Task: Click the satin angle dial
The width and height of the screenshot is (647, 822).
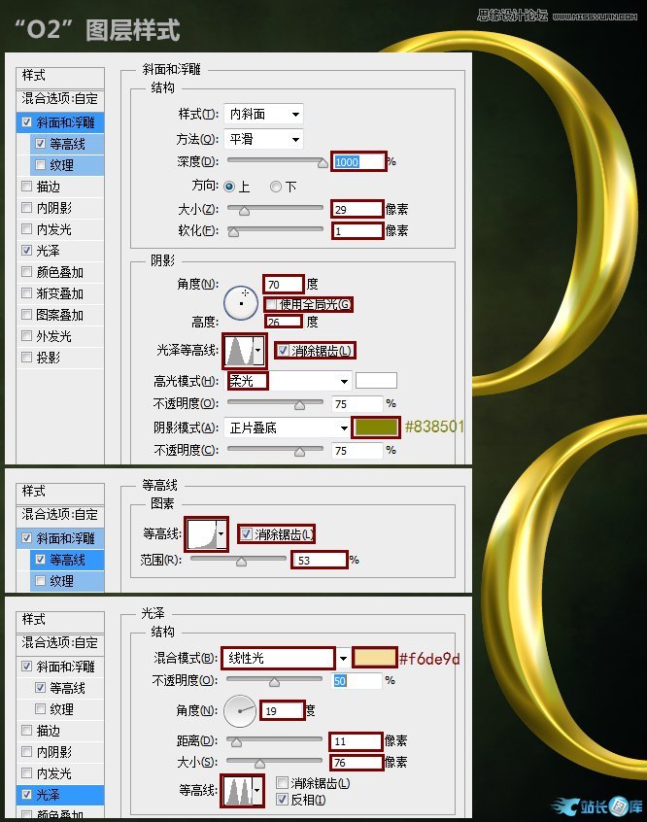Action: point(240,711)
